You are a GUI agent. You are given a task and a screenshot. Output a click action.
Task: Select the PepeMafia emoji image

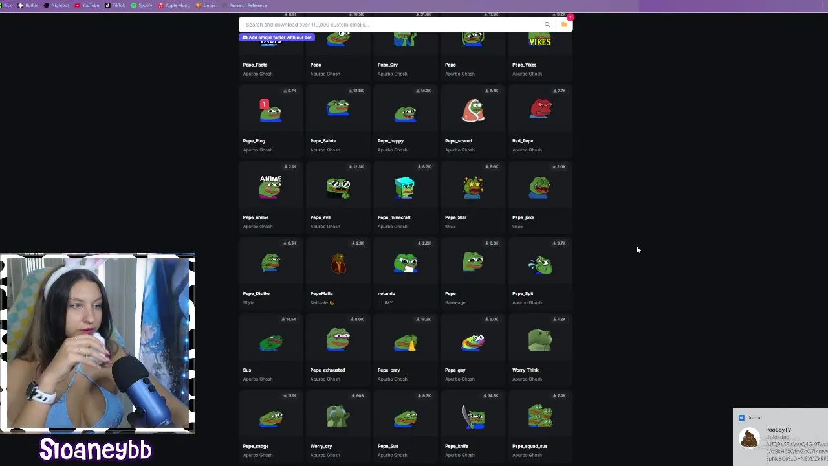(x=338, y=263)
